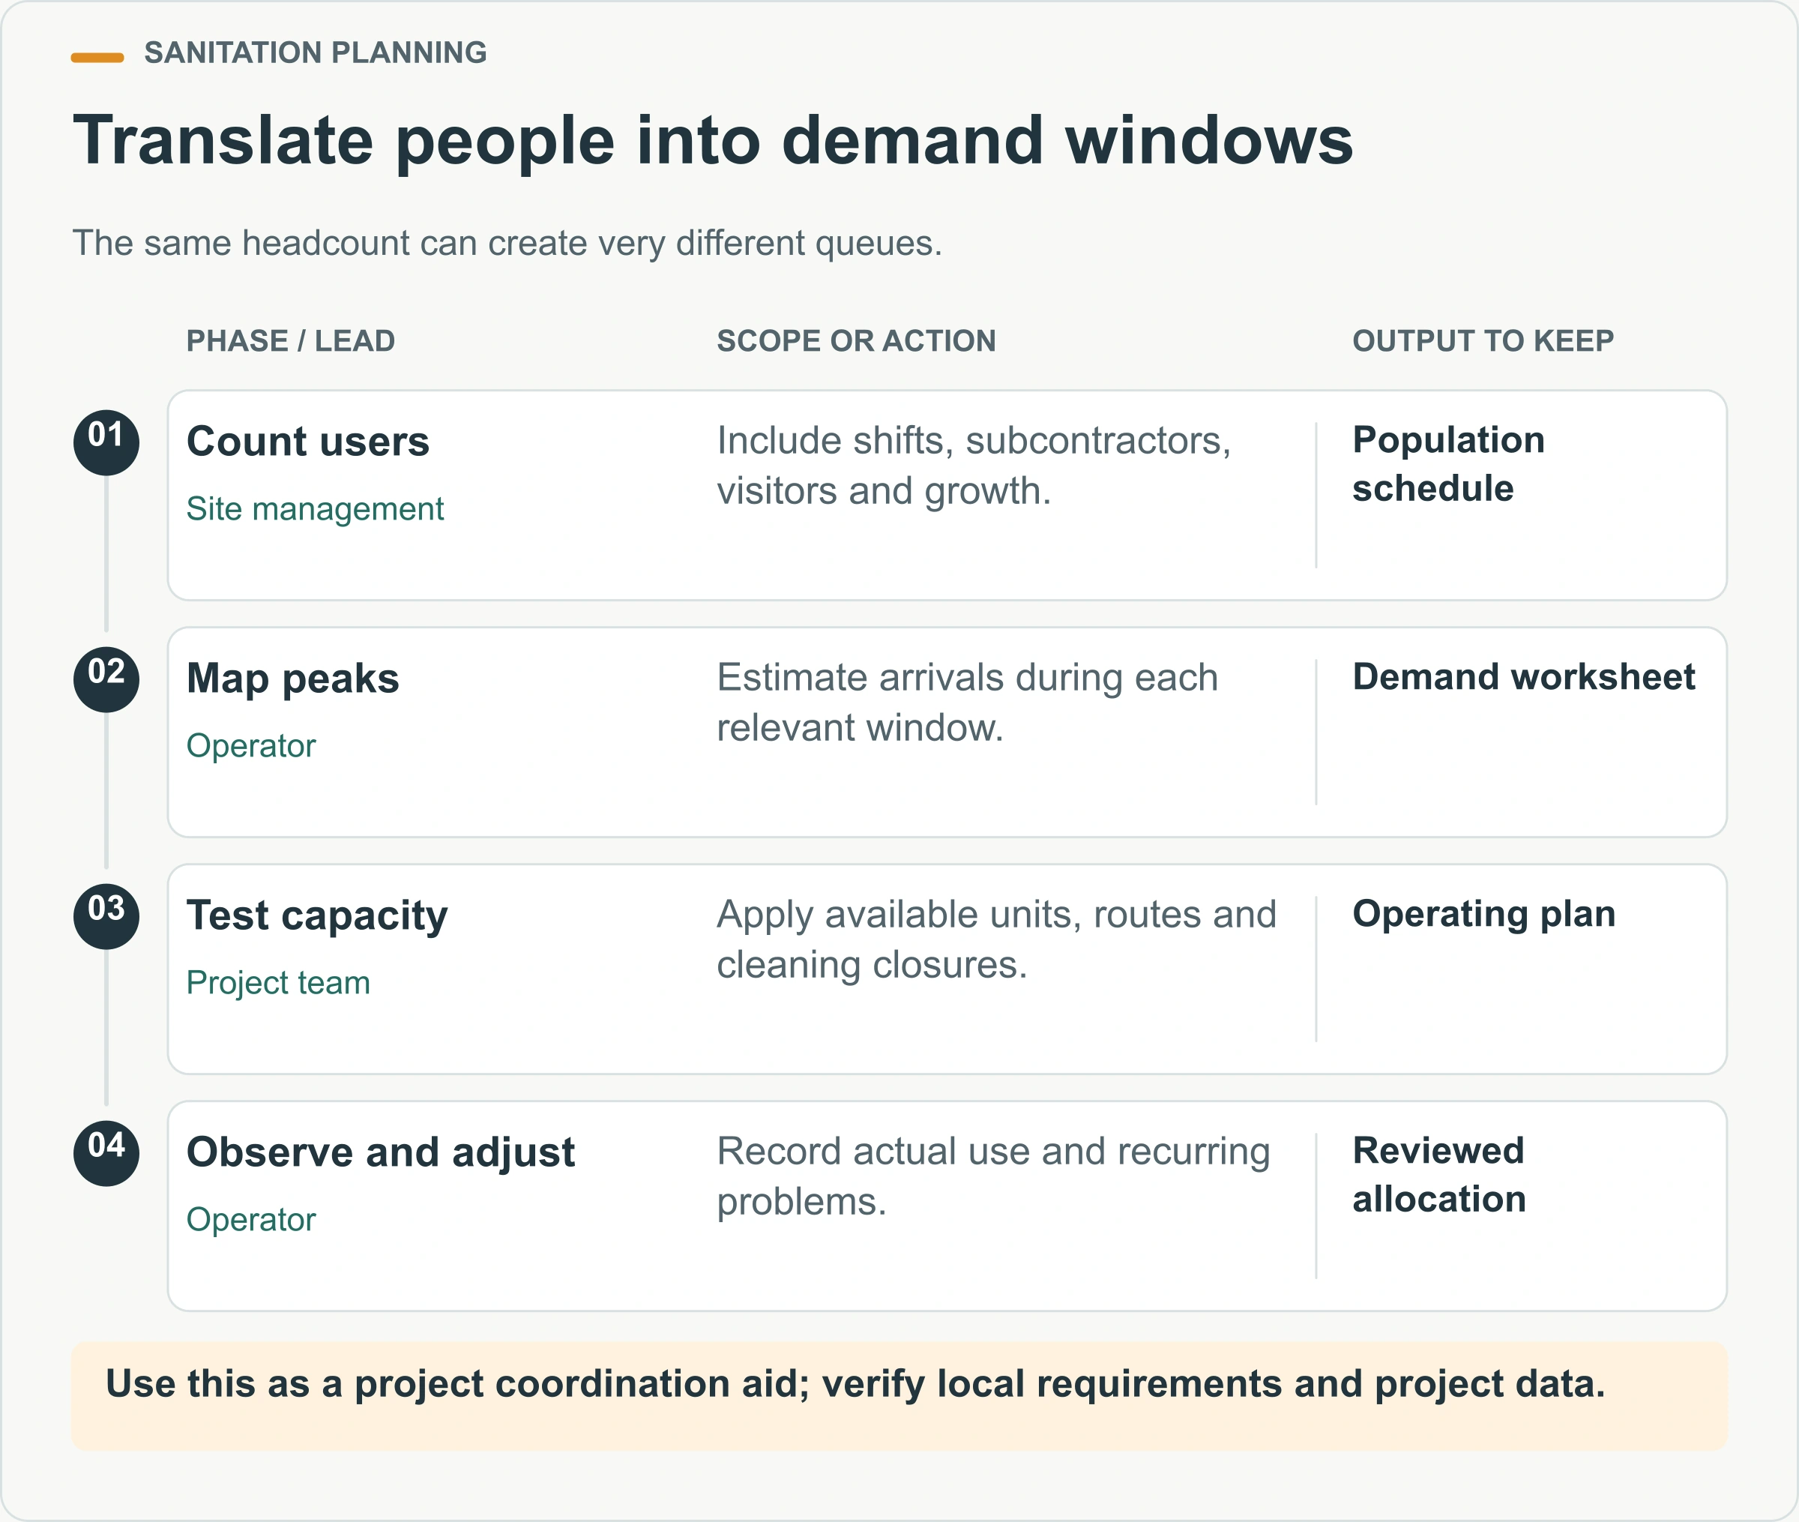Click "Operator" under Observe and adjust
This screenshot has height=1522, width=1799.
point(251,1220)
